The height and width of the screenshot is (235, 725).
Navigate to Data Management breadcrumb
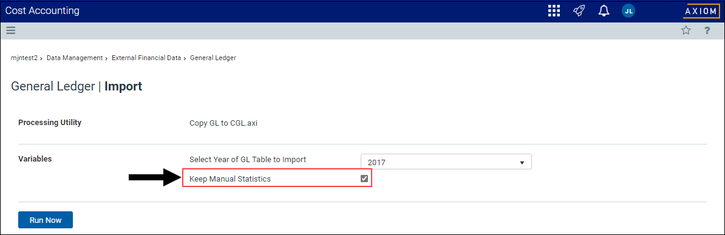tap(75, 58)
